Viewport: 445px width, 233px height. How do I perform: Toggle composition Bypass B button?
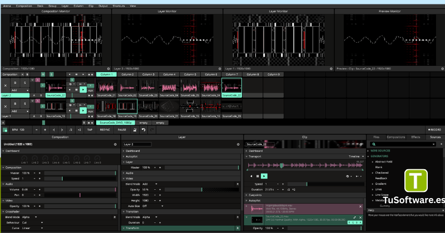click(x=27, y=74)
